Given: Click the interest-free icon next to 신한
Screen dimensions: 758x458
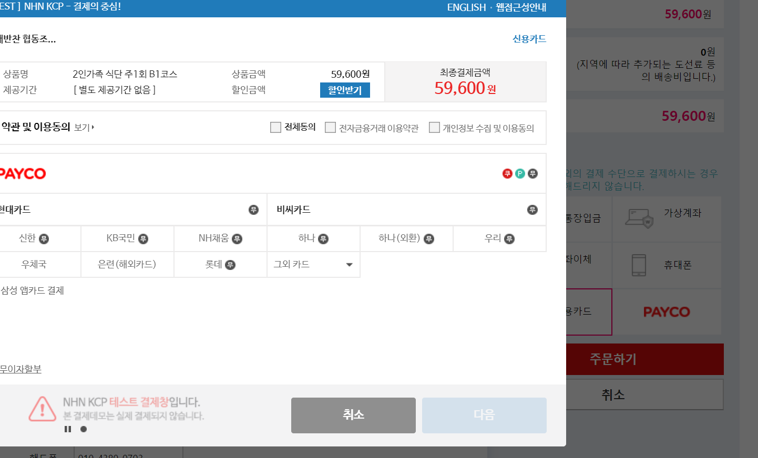Looking at the screenshot, I should coord(44,239).
